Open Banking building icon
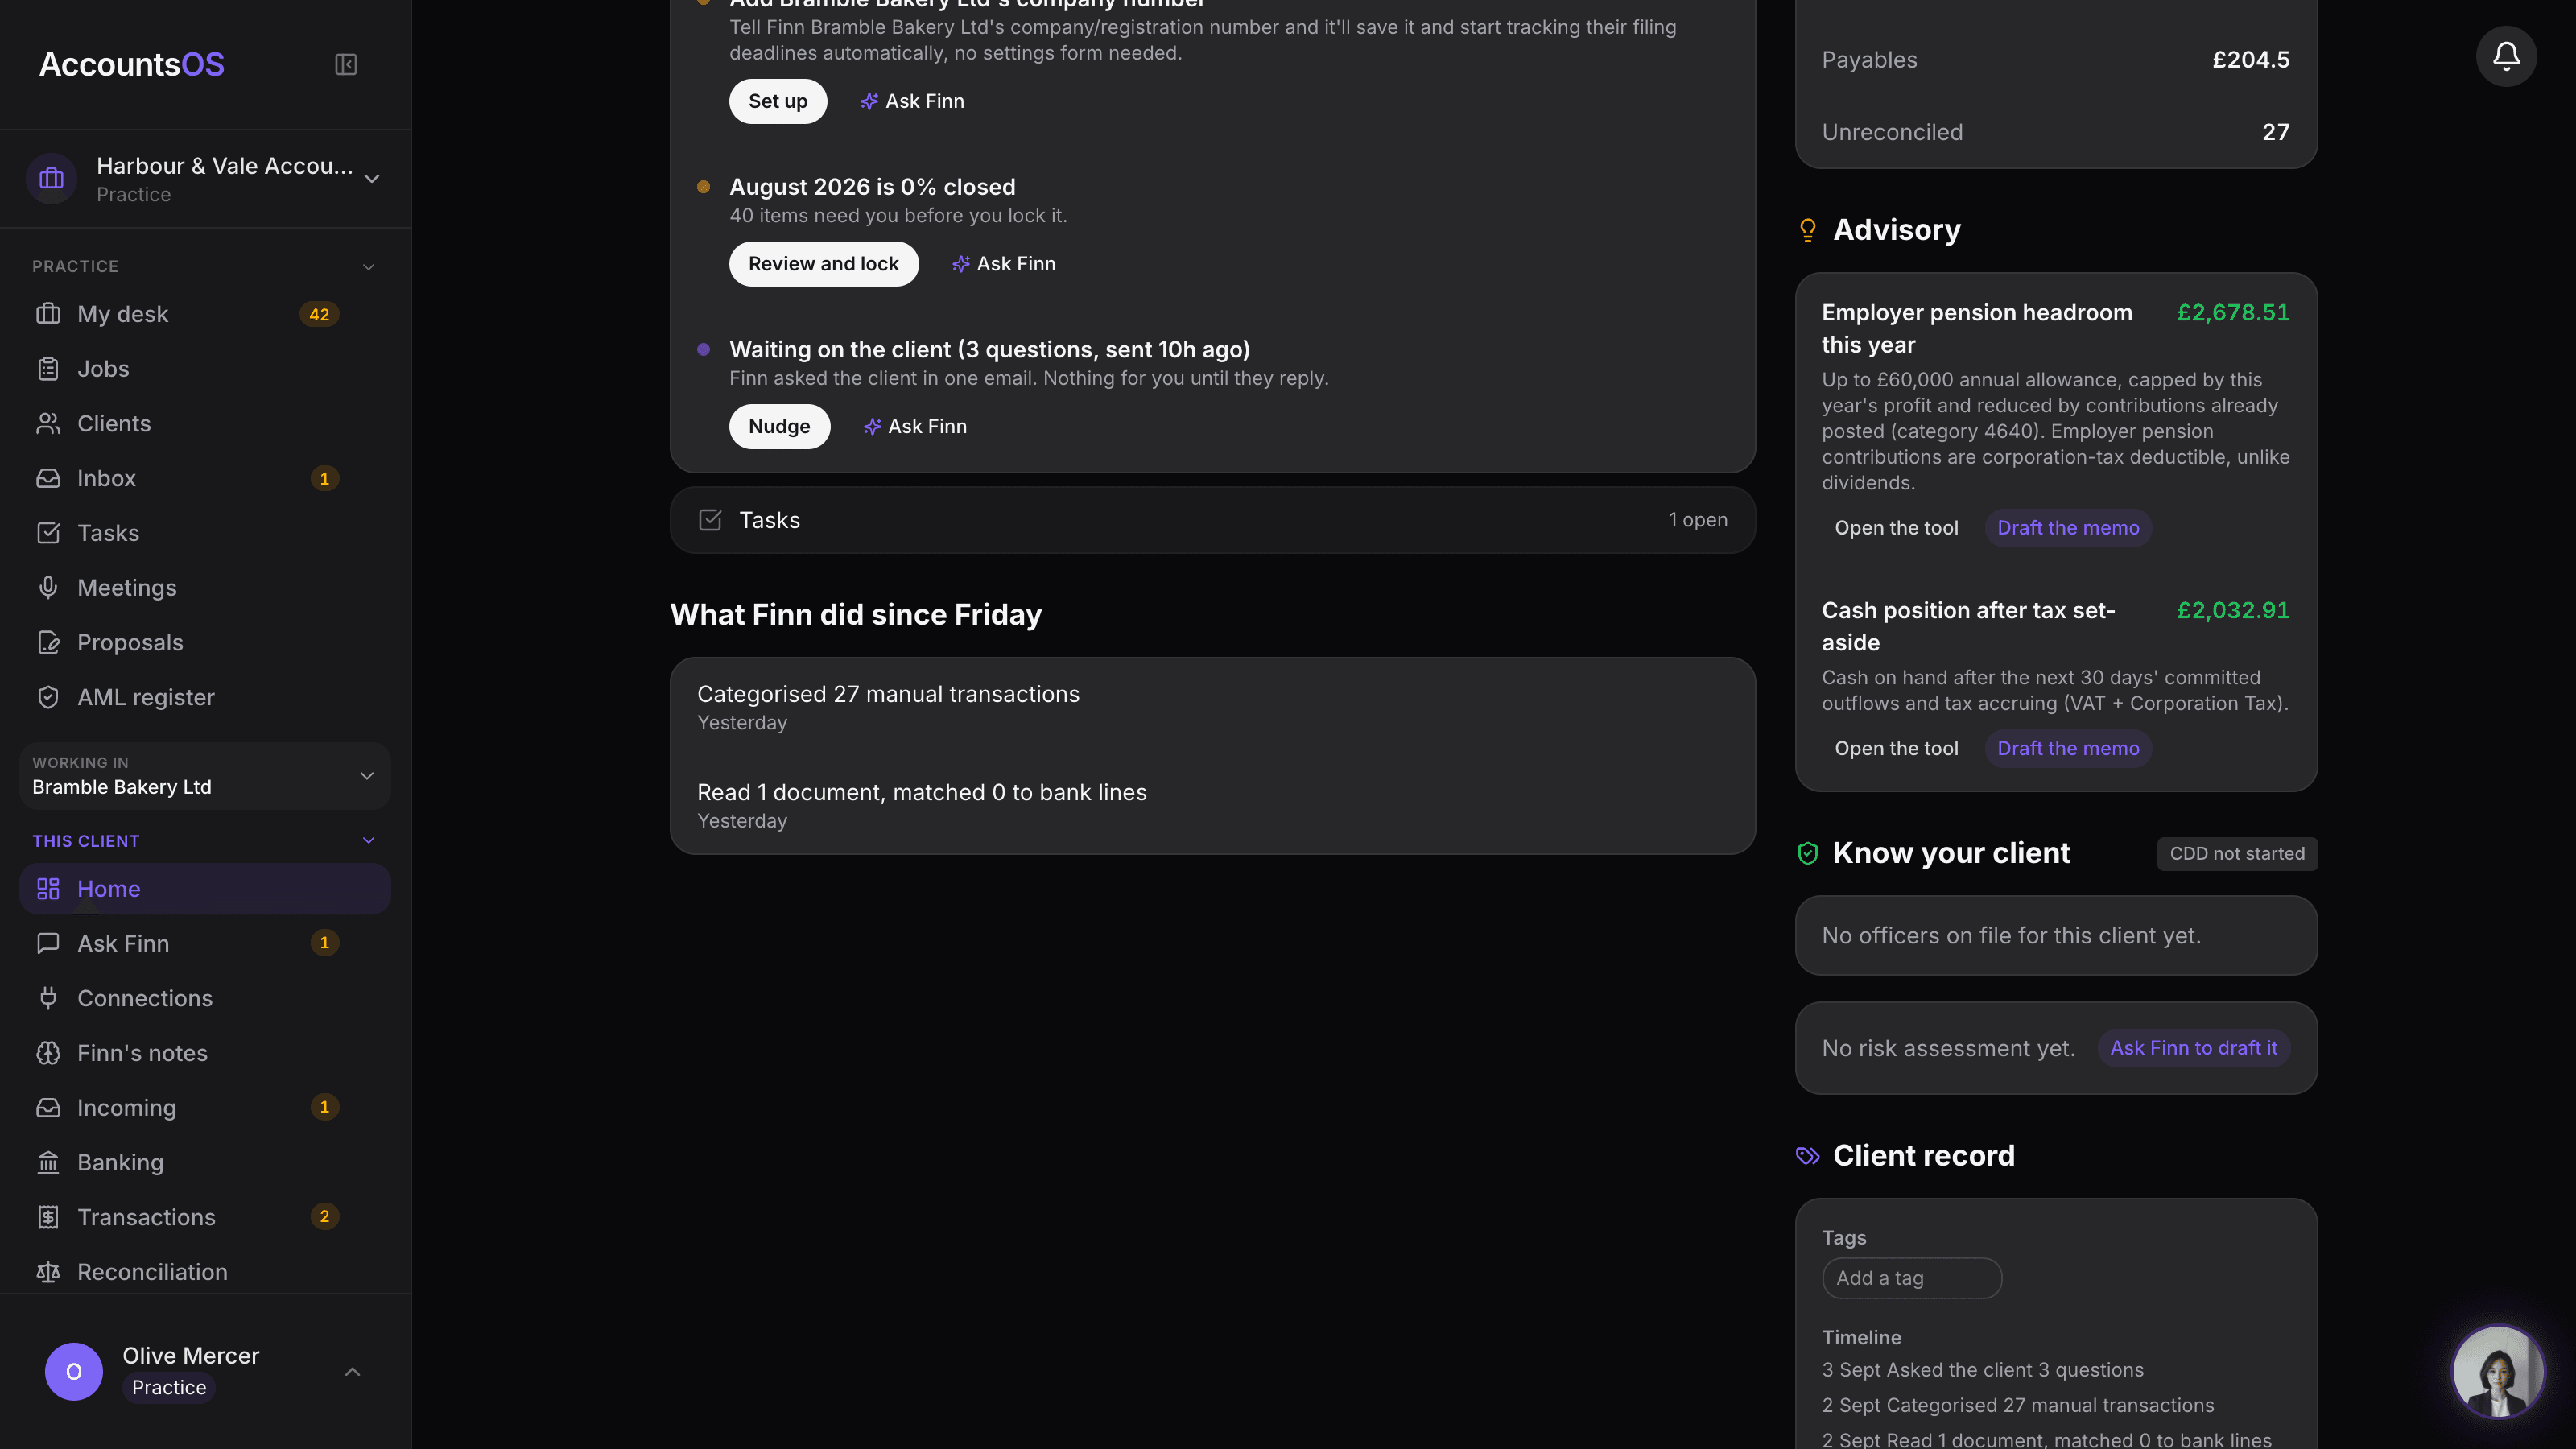 click(x=48, y=1162)
